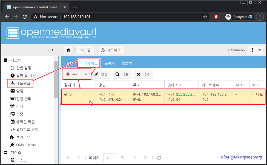Go to last page of grid
This screenshot has width=267, height=165.
click(145, 158)
